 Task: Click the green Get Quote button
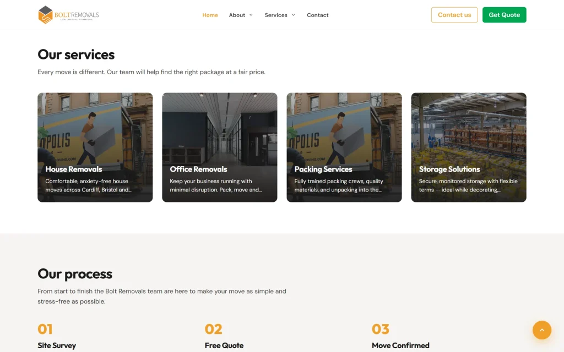click(x=505, y=15)
